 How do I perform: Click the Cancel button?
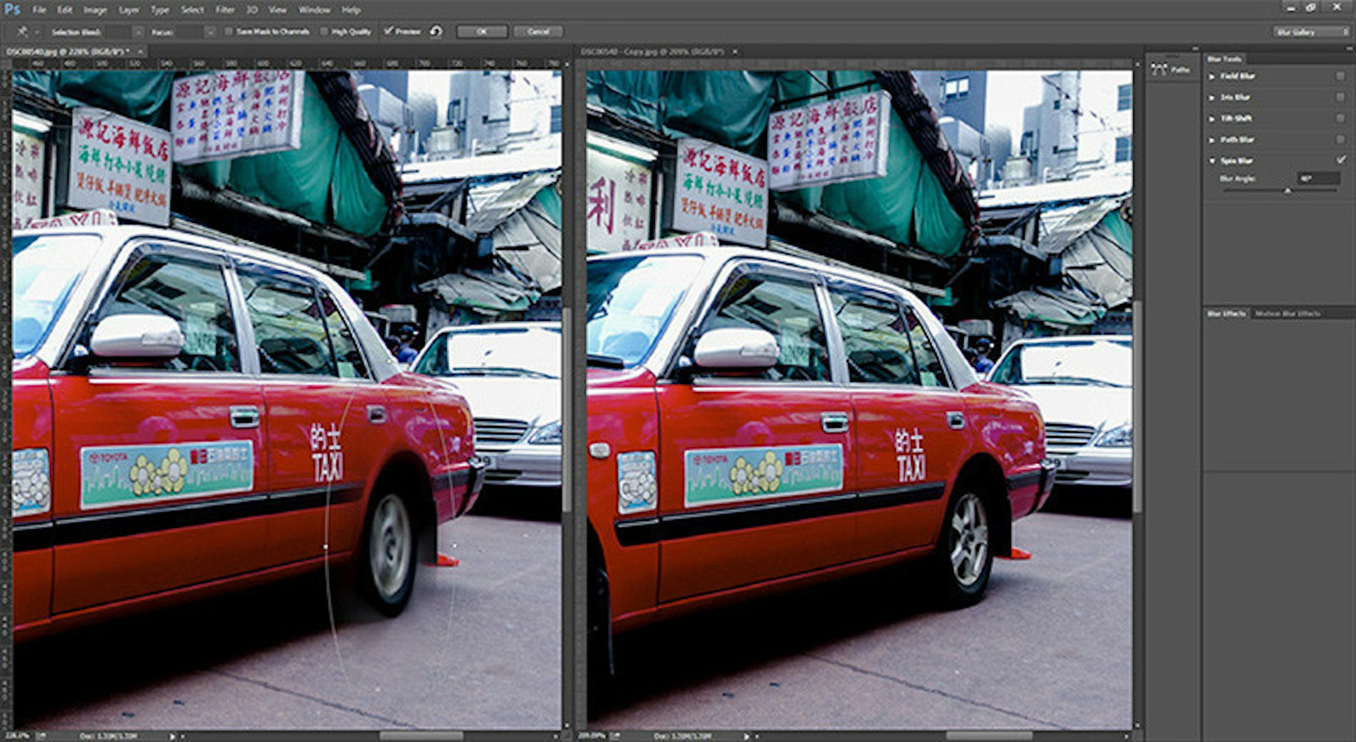pyautogui.click(x=538, y=32)
